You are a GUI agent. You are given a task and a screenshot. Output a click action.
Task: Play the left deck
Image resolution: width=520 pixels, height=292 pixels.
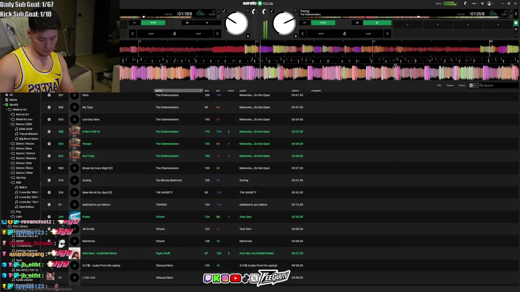click(207, 23)
